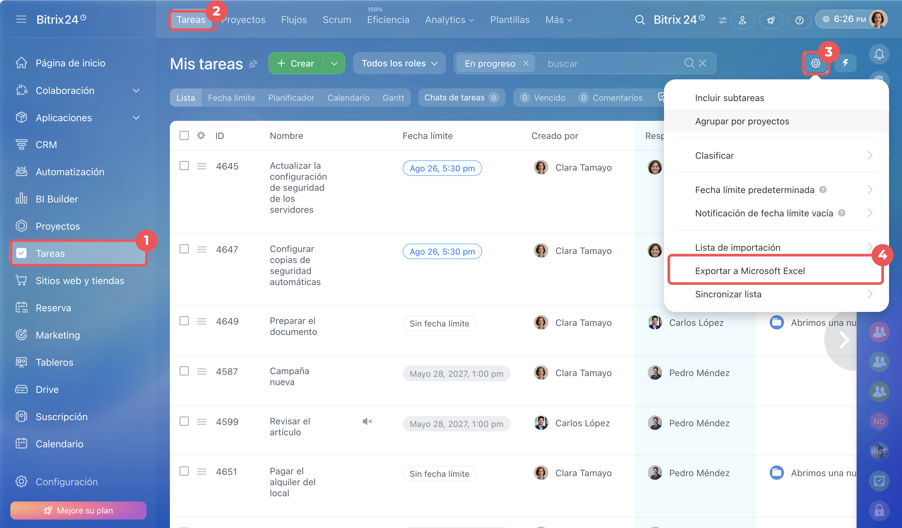Viewport: 902px width, 528px height.
Task: Open the Crear button dropdown arrow
Action: click(x=334, y=63)
